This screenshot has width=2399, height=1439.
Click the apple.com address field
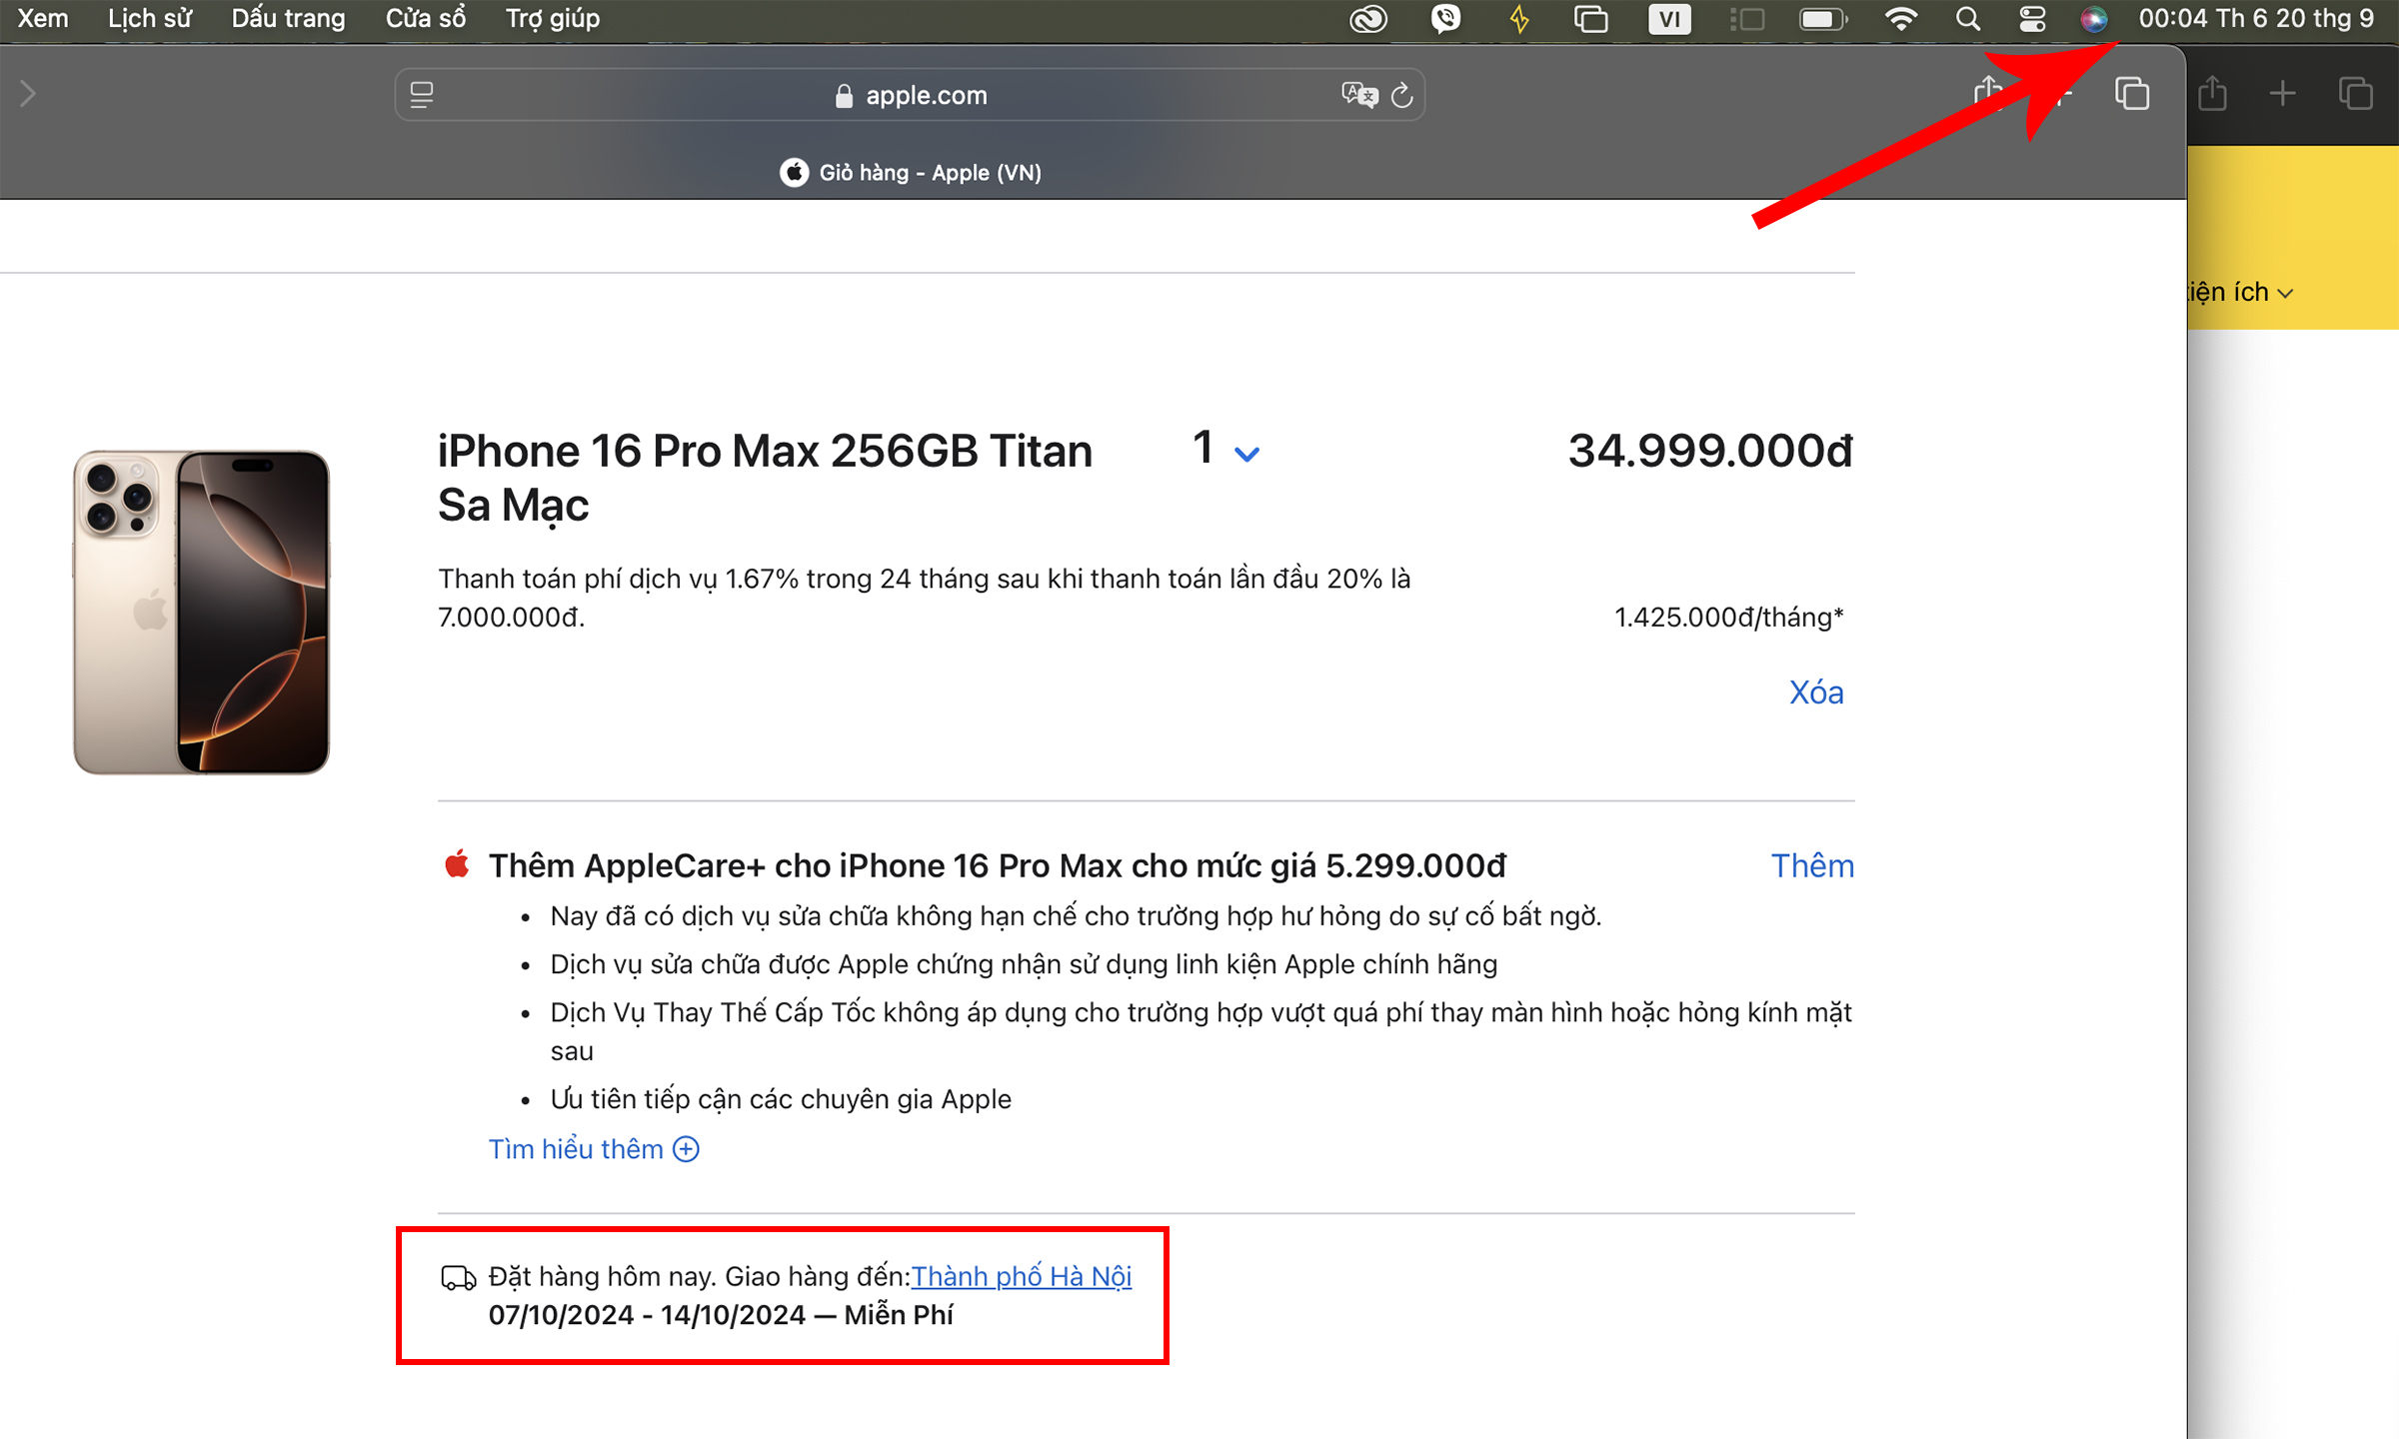(x=910, y=95)
